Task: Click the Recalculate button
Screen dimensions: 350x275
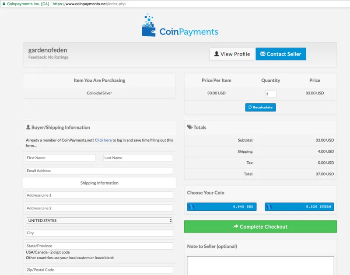Action: [260, 107]
